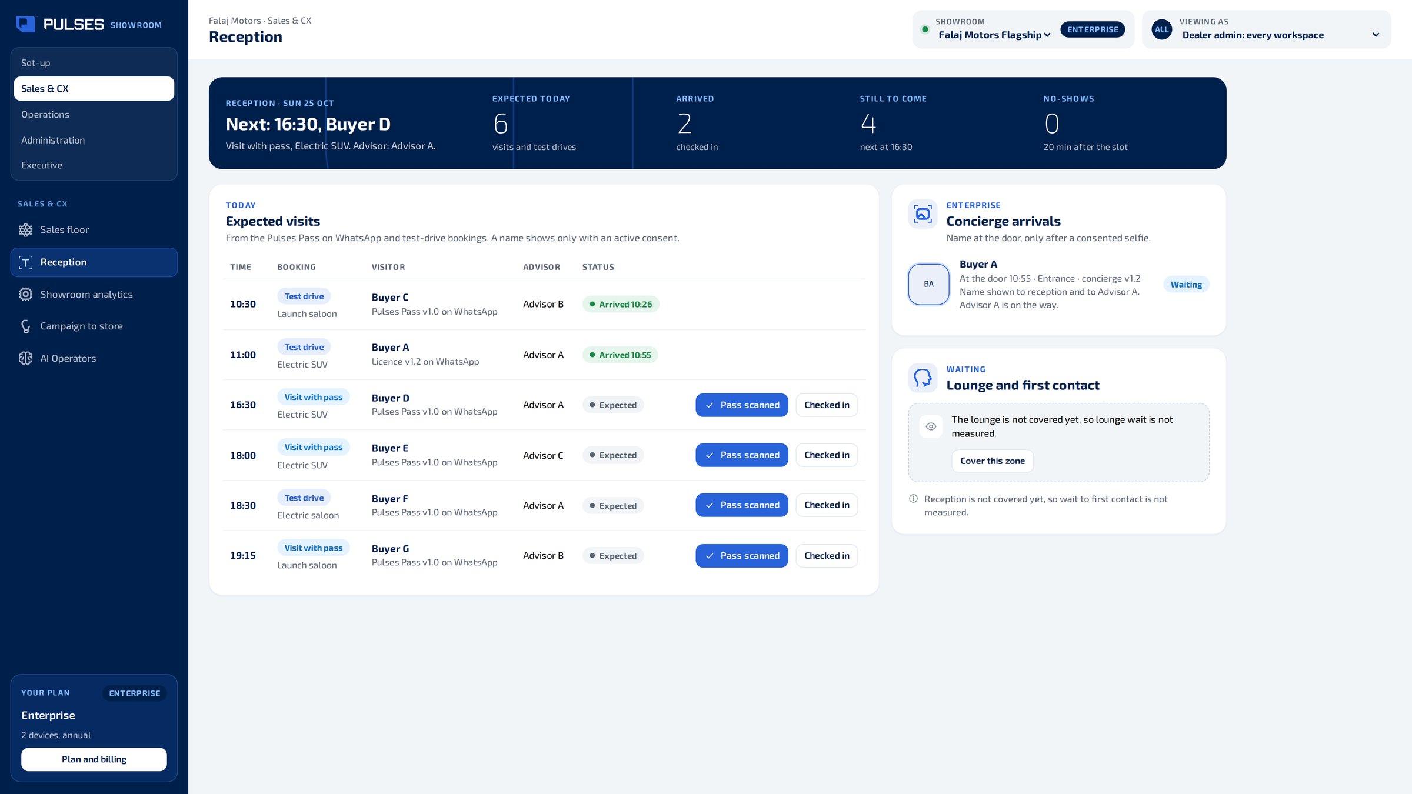
Task: Open Showroom analytics icon
Action: pyautogui.click(x=25, y=294)
